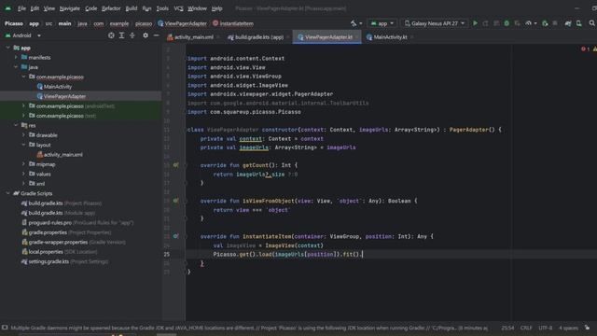Click line separator CRLF in status bar
The image size is (597, 336).
tap(526, 328)
